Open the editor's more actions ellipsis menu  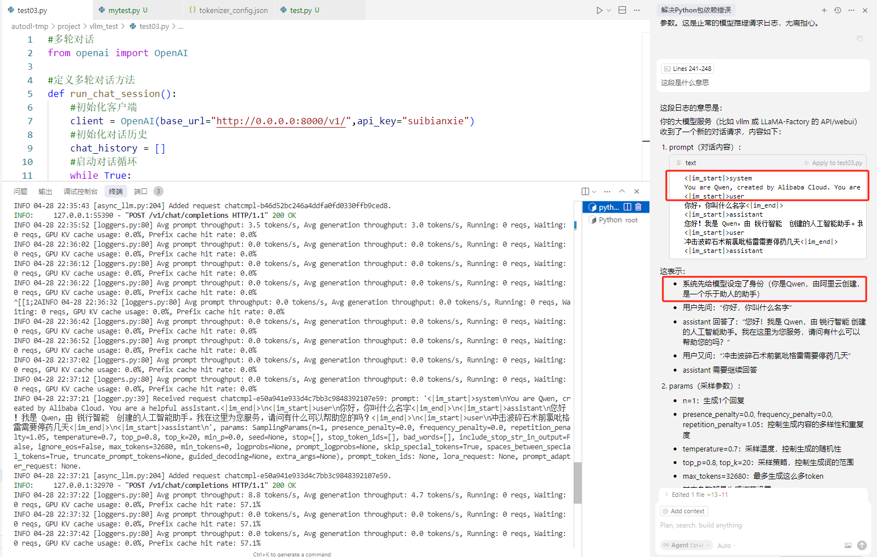637,10
